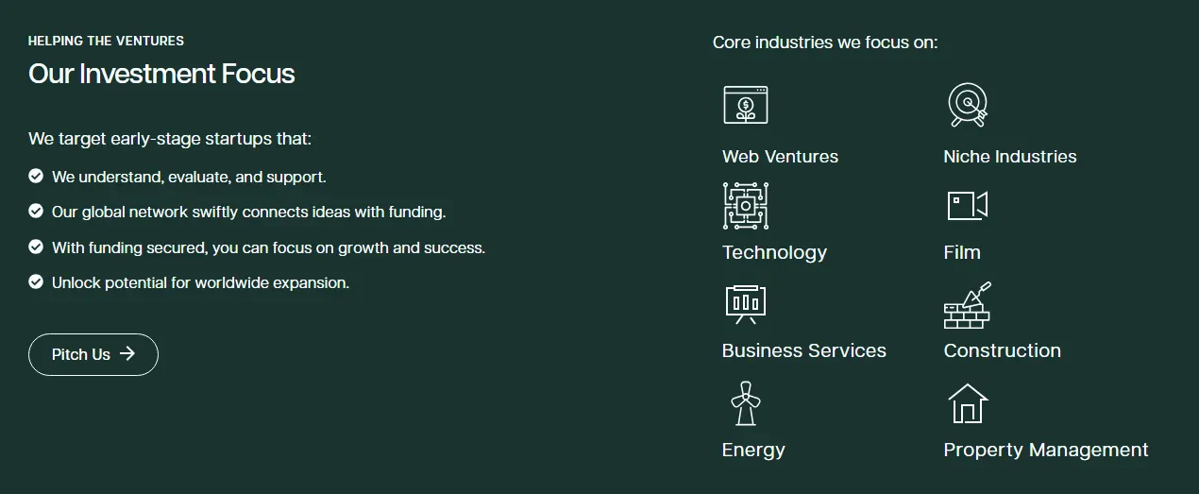The width and height of the screenshot is (1199, 494).
Task: Click the Property Management label
Action: 1046,451
